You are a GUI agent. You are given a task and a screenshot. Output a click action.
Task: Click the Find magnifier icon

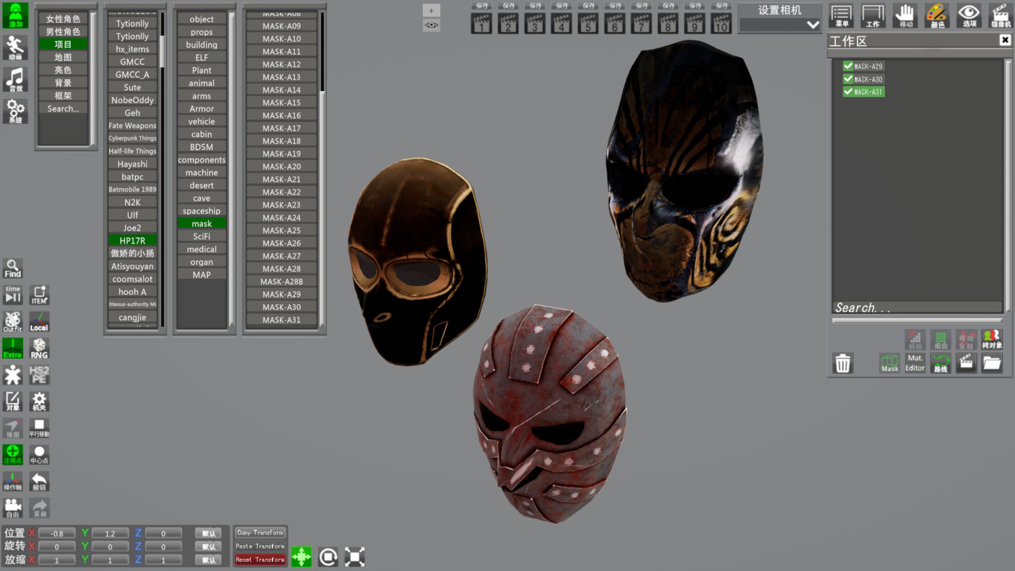tap(12, 269)
